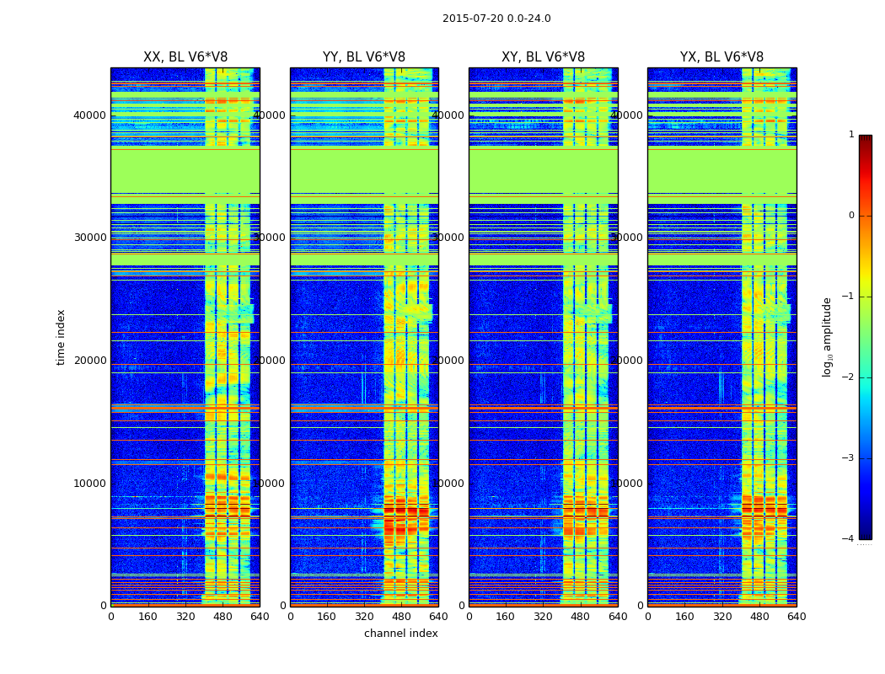
Task: Click the 480 channel tick under YY plot
Action: click(x=401, y=617)
